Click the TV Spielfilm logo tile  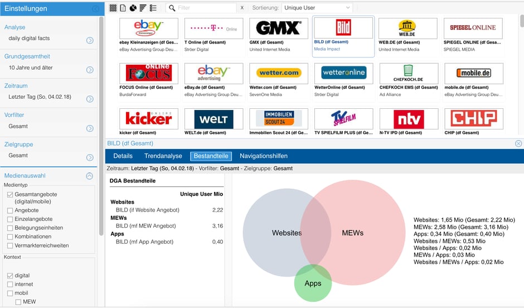pyautogui.click(x=343, y=119)
